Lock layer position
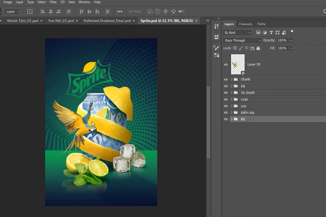 coord(246,48)
